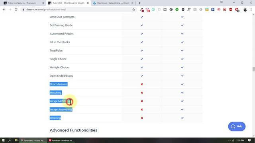Switch to the Dashboard Kelas Online tab
This screenshot has width=255, height=143.
113,3
